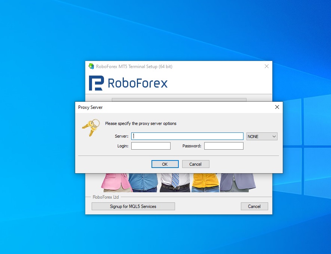Click the RoboForex MT5 Setup title icon

(91, 66)
